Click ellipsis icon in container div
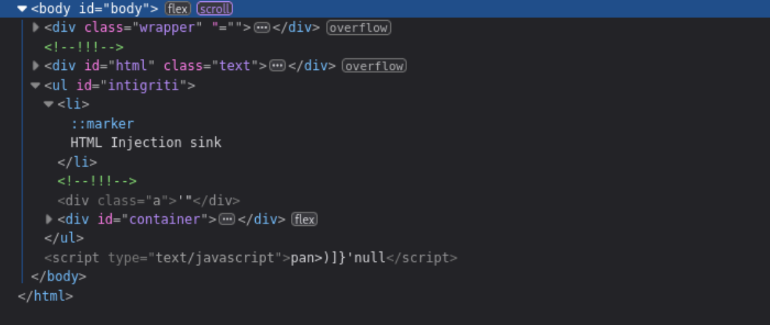This screenshot has height=325, width=770. (x=227, y=219)
